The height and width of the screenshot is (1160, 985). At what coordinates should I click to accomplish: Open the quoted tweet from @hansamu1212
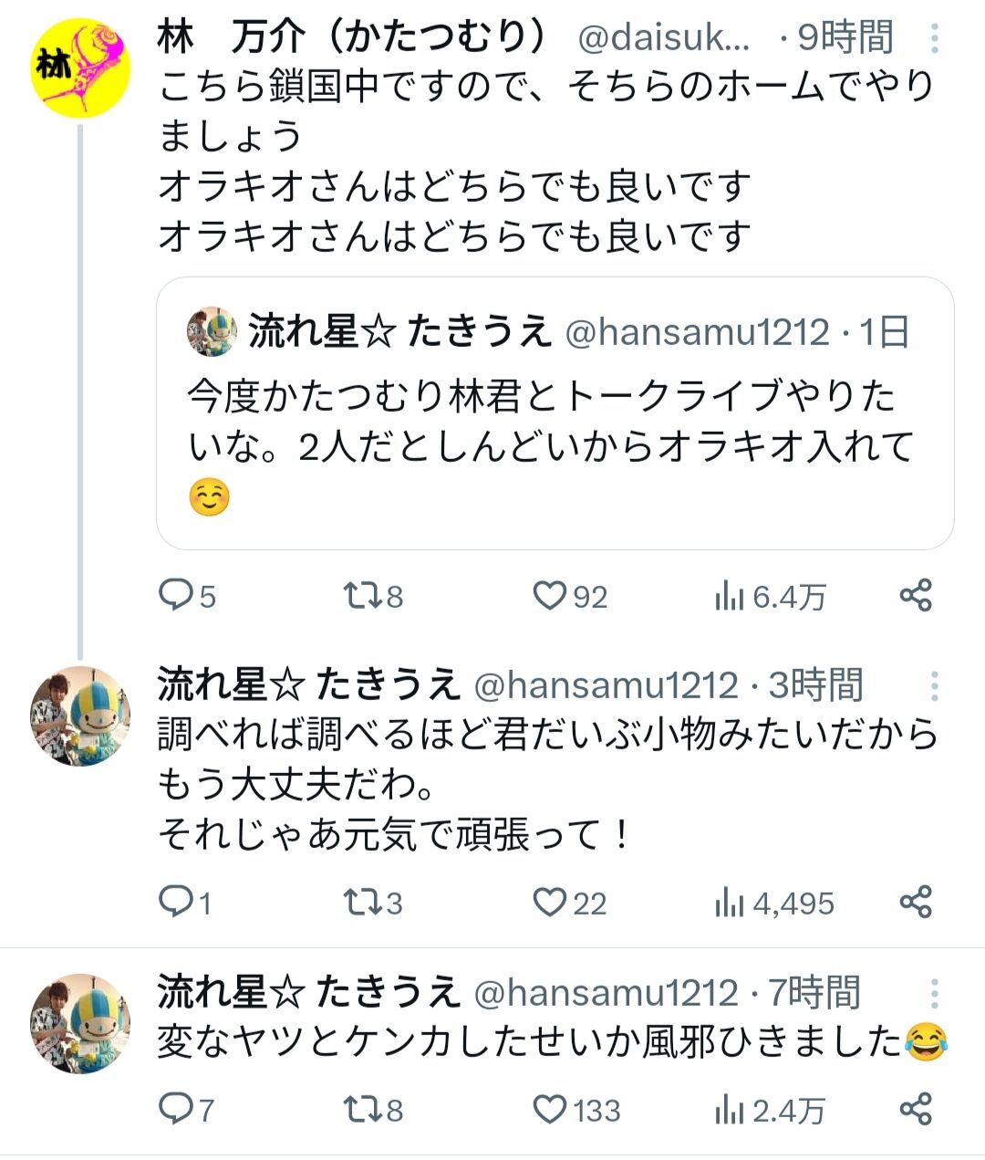(555, 413)
